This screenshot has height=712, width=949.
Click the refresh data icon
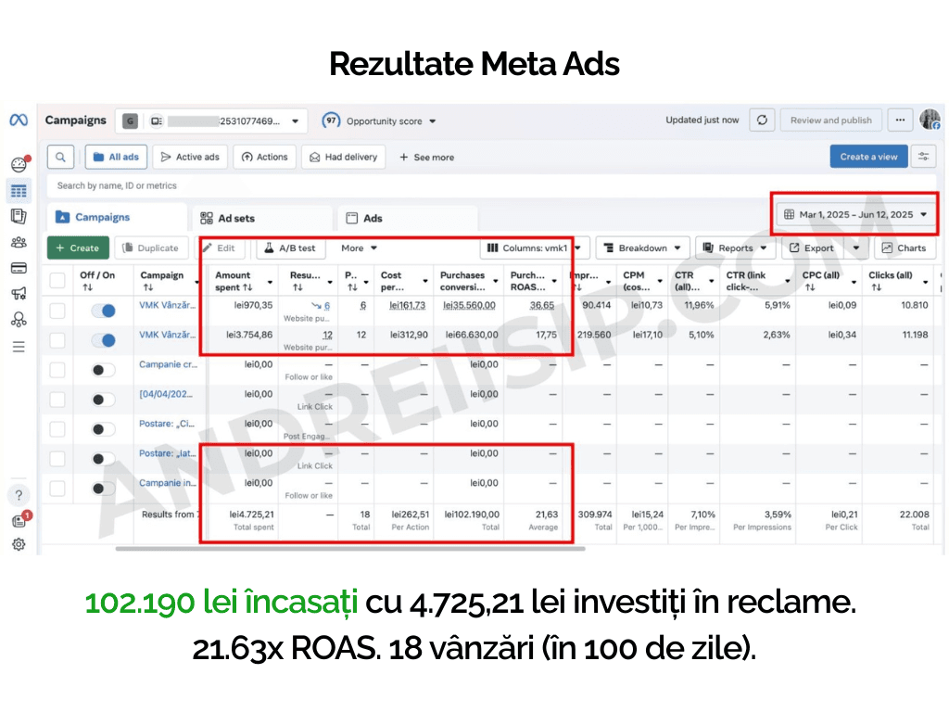pyautogui.click(x=762, y=120)
